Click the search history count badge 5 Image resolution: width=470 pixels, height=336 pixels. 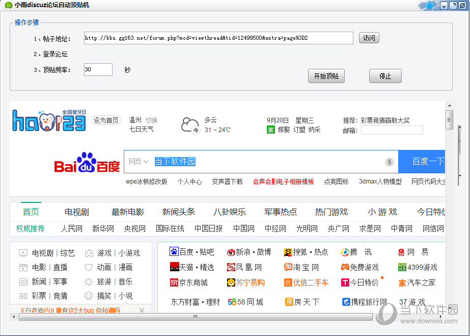tap(390, 162)
